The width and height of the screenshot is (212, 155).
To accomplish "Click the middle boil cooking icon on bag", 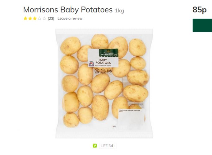I will point(103,71).
